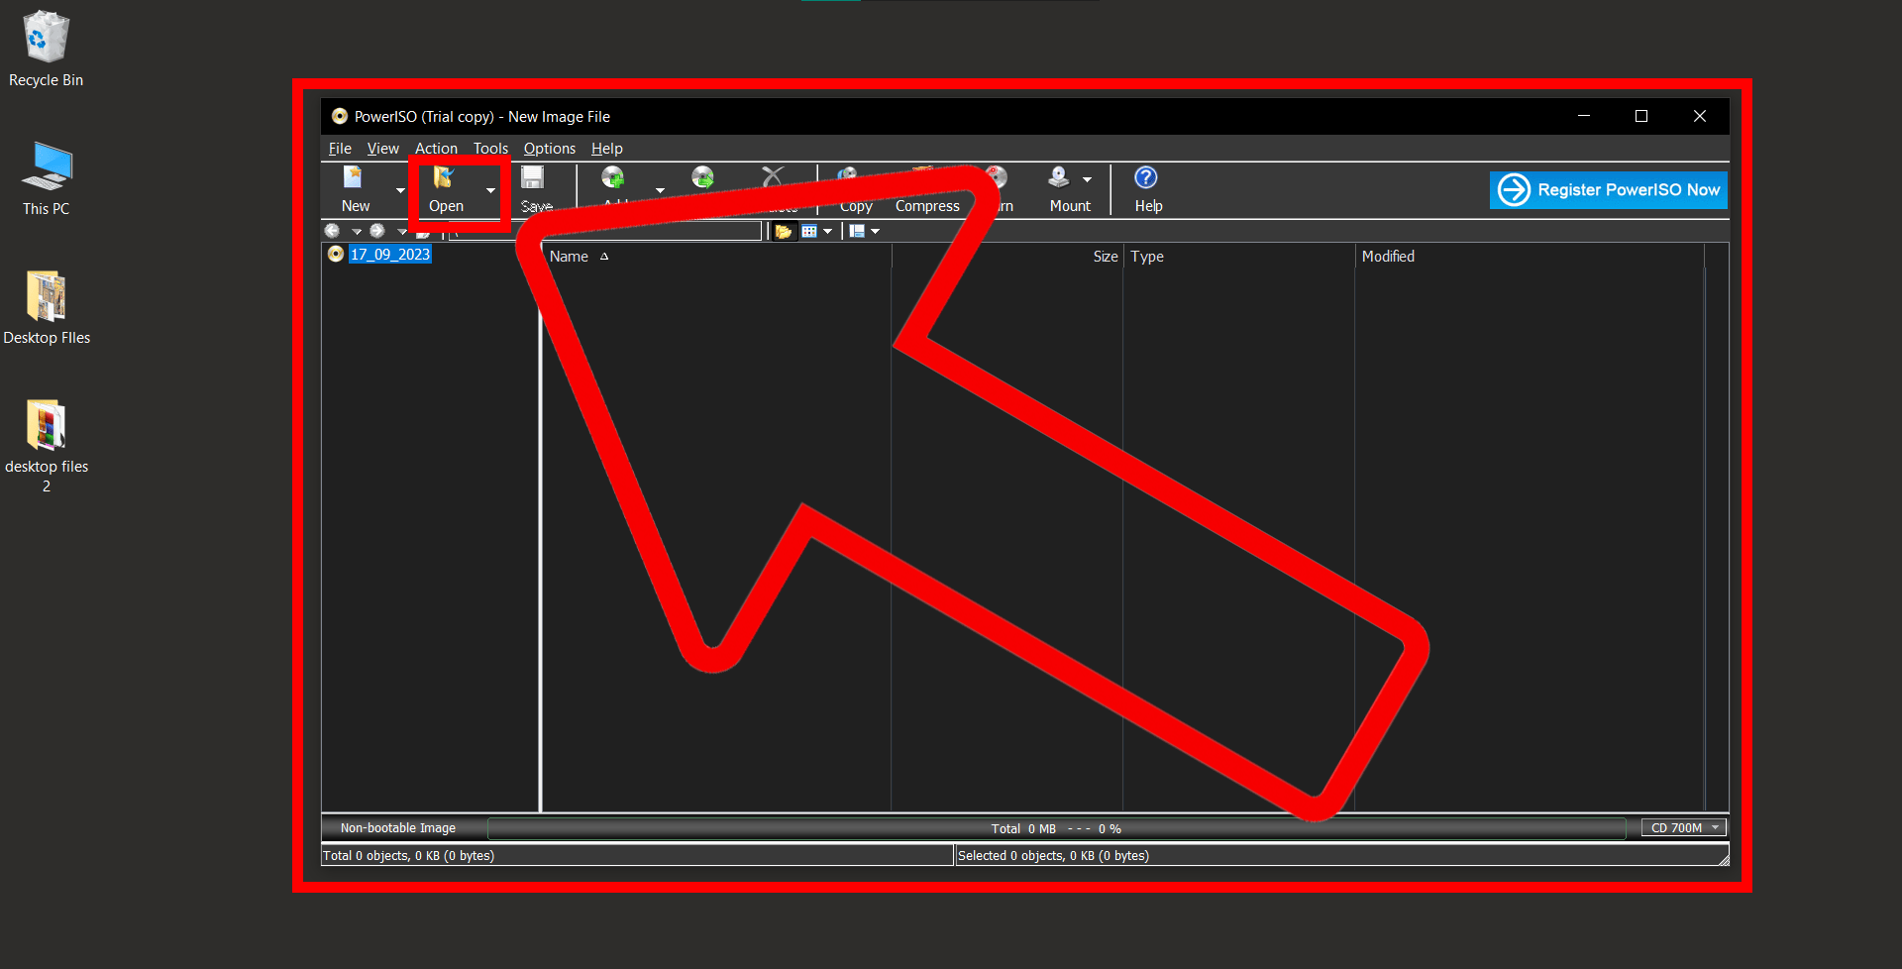This screenshot has width=1902, height=969.
Task: Click the back navigation arrow
Action: tap(333, 230)
